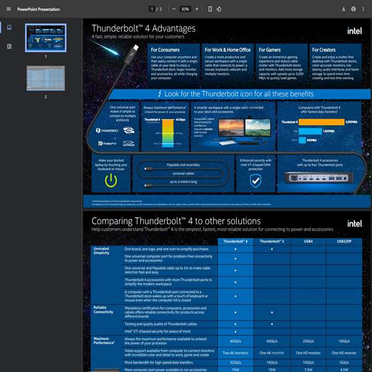Click the orange 3,000MB/s Thunderbolt 4 bar
The height and width of the screenshot is (372, 372).
coord(321,122)
